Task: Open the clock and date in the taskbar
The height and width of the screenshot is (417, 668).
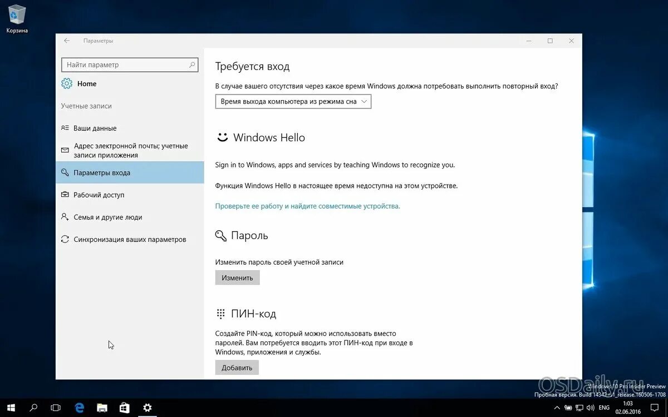Action: (x=628, y=408)
